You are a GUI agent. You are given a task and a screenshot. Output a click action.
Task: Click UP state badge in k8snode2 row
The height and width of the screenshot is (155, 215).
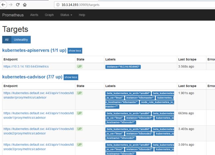click(x=79, y=129)
